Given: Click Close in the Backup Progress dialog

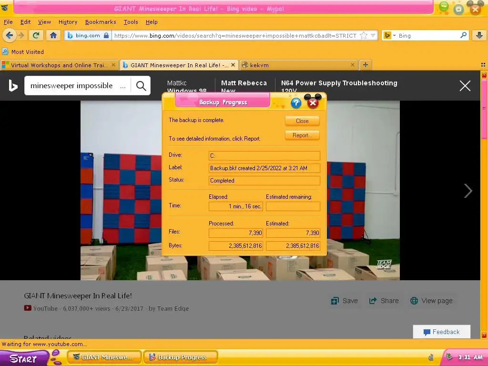Looking at the screenshot, I should point(302,121).
